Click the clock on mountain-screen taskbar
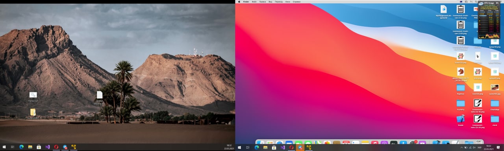 pos(229,147)
